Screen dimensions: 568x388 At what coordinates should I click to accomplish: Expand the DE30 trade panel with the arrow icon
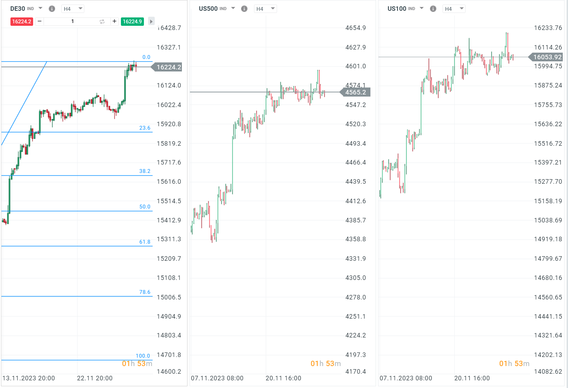tap(151, 21)
